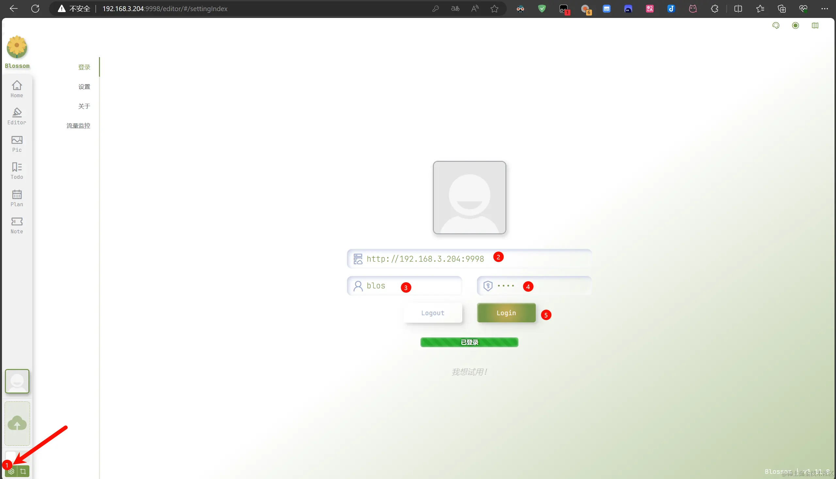
Task: Open the 流量监控 menu item
Action: point(78,125)
